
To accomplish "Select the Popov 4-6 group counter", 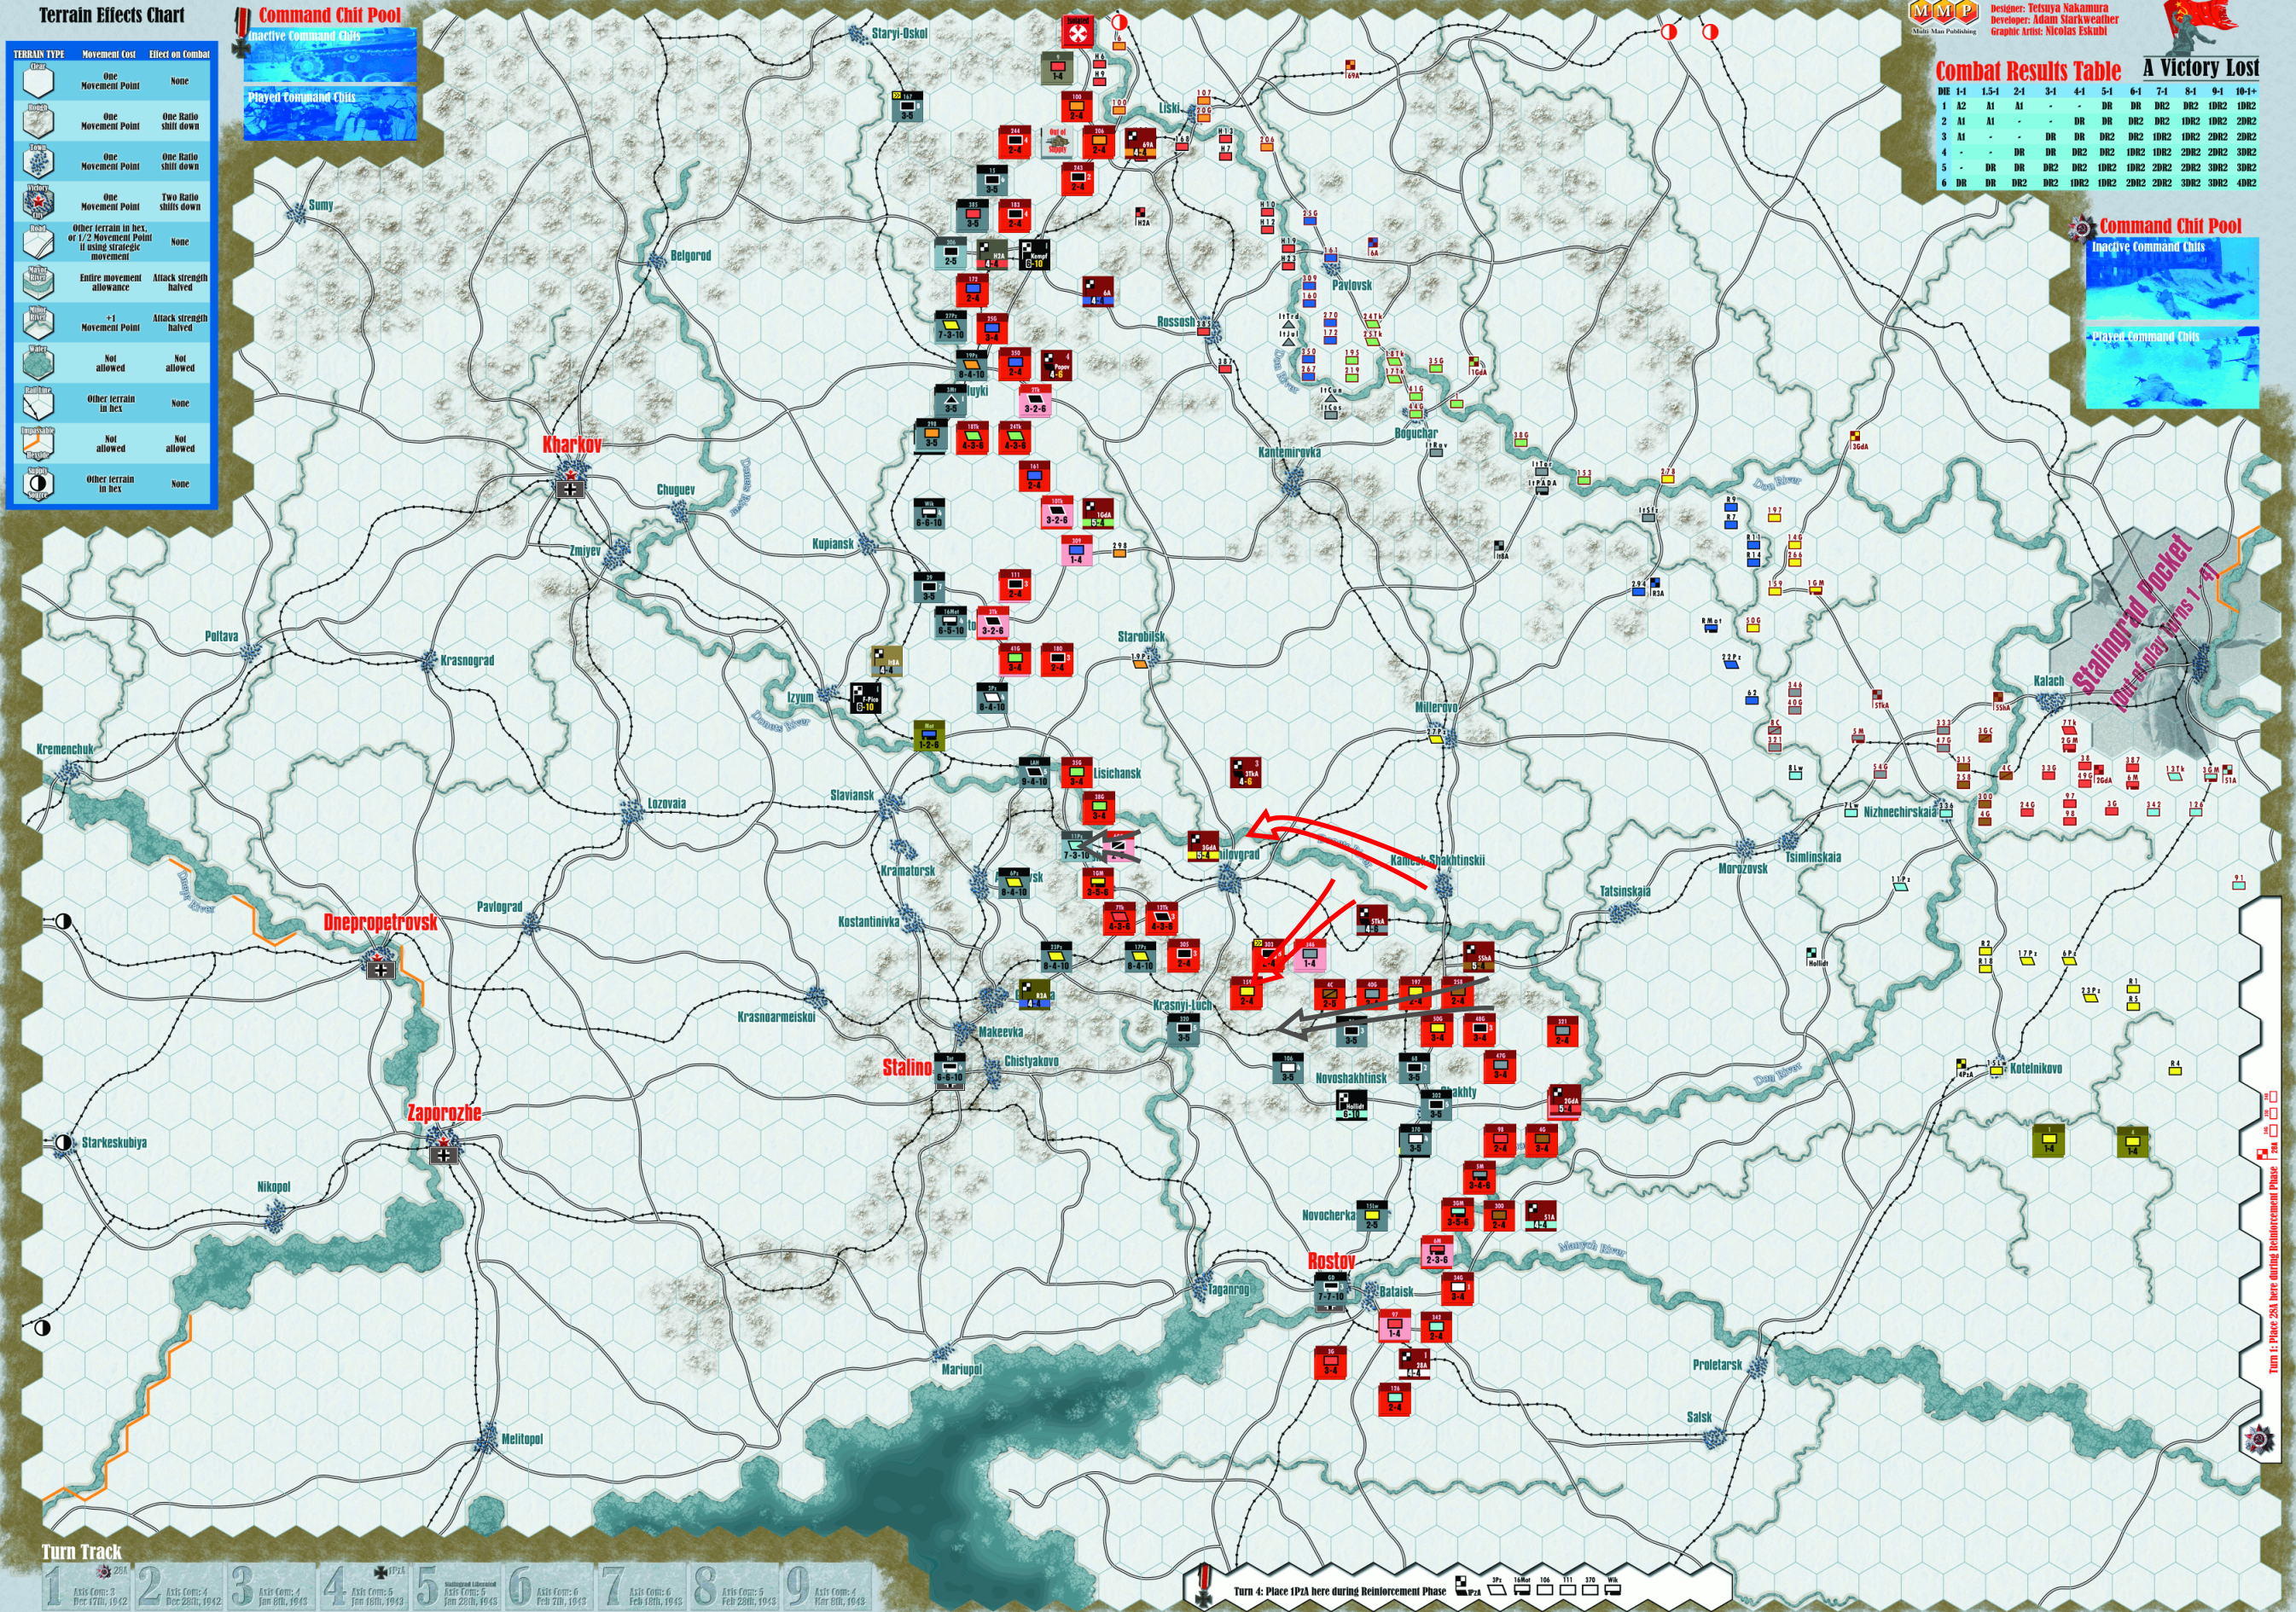I will pos(1057,366).
